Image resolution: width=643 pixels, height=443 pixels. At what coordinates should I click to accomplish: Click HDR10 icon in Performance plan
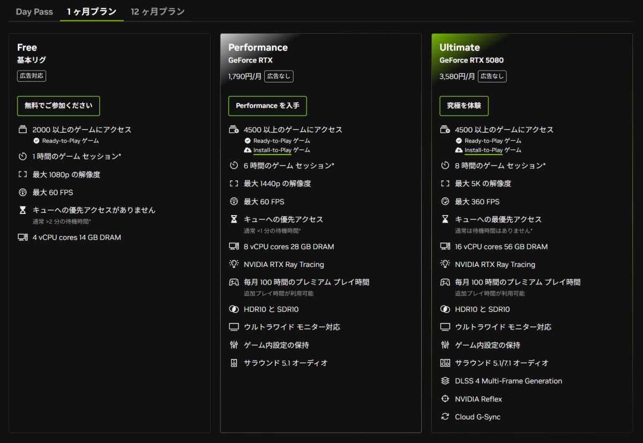click(234, 309)
